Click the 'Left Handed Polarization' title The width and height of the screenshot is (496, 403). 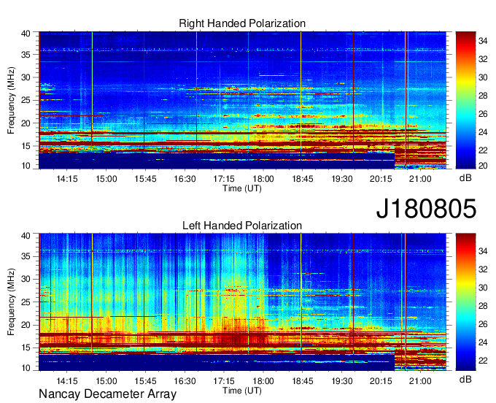(x=242, y=226)
